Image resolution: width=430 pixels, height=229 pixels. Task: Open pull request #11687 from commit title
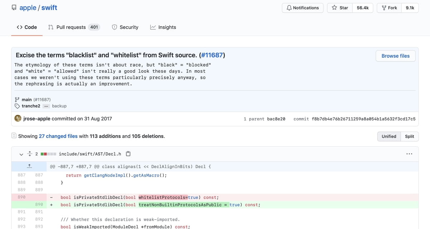(212, 55)
